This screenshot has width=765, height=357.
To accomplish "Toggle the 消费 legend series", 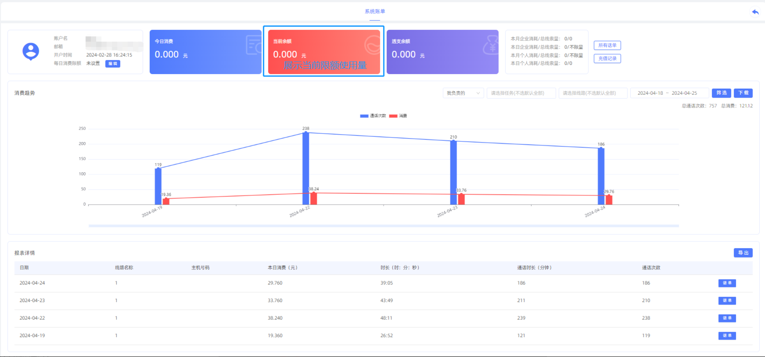I will click(x=398, y=116).
